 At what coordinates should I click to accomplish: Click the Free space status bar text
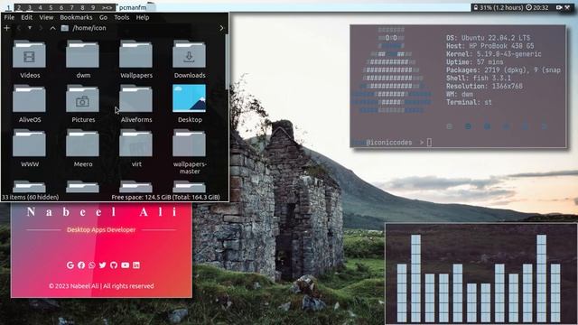coord(165,197)
